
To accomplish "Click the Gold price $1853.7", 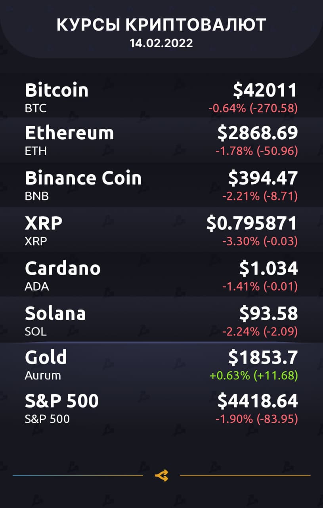I will click(263, 358).
